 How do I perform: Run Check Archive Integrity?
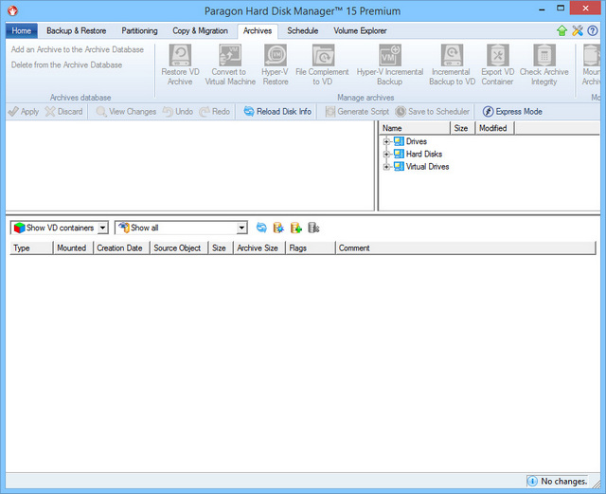pyautogui.click(x=544, y=56)
